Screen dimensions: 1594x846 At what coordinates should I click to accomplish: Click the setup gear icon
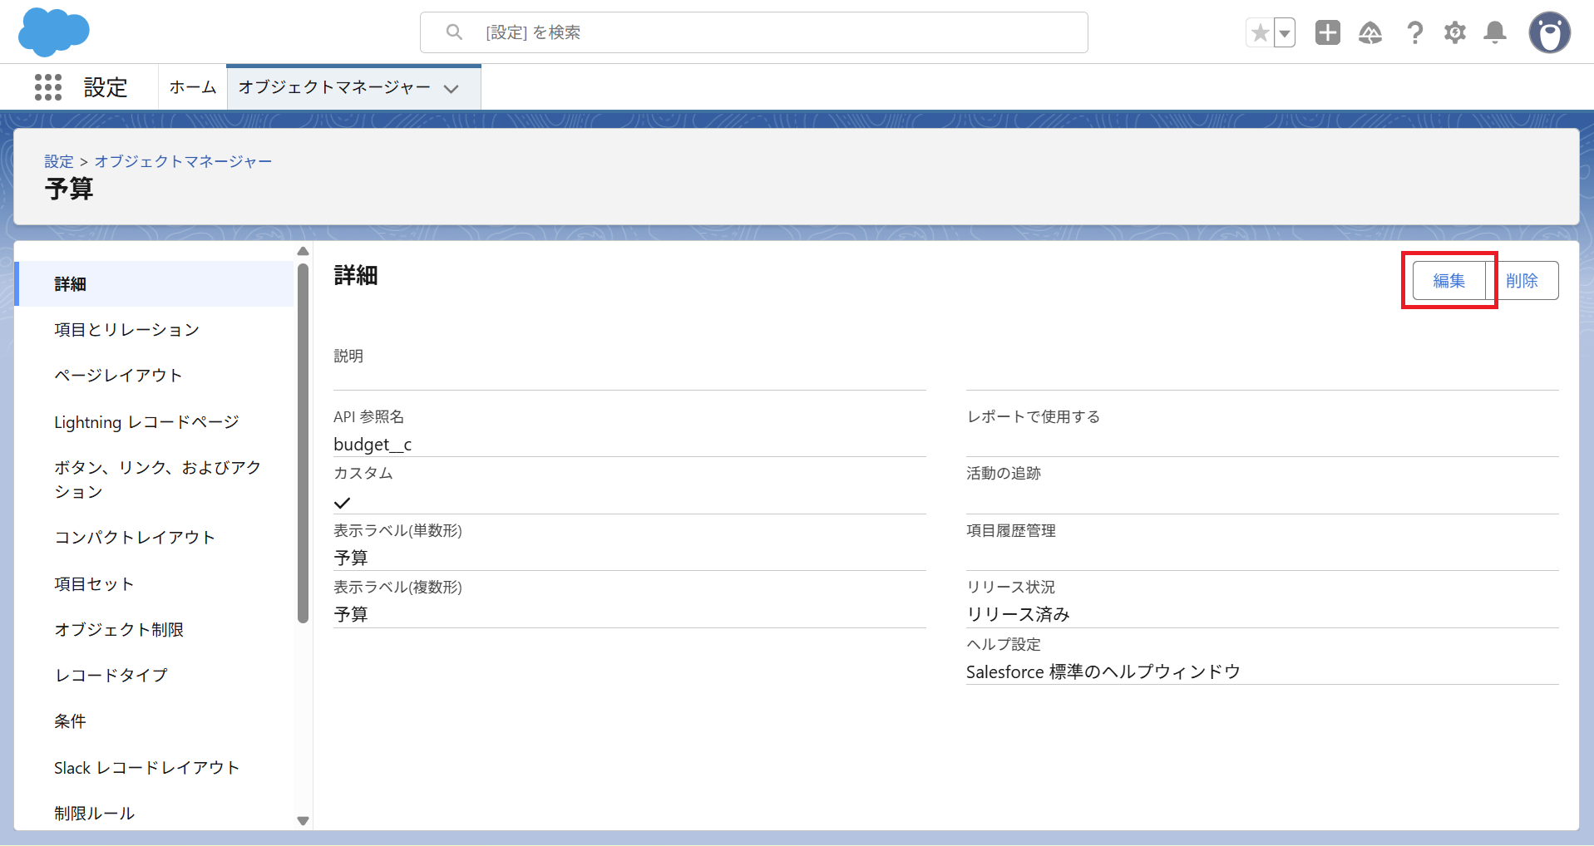tap(1454, 33)
